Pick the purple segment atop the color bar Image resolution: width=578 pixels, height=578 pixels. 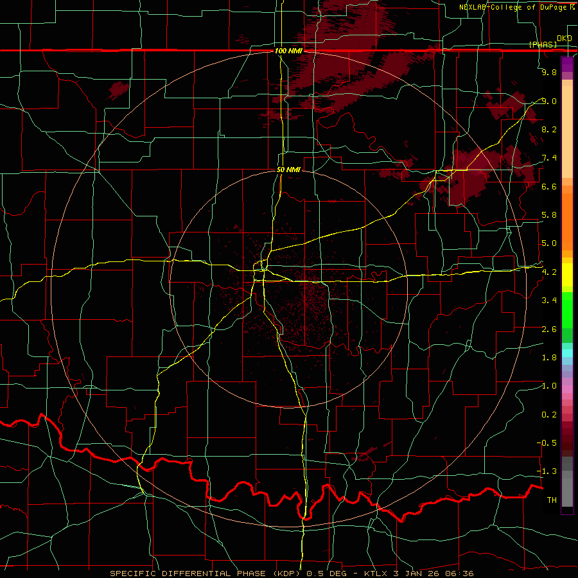tap(567, 64)
